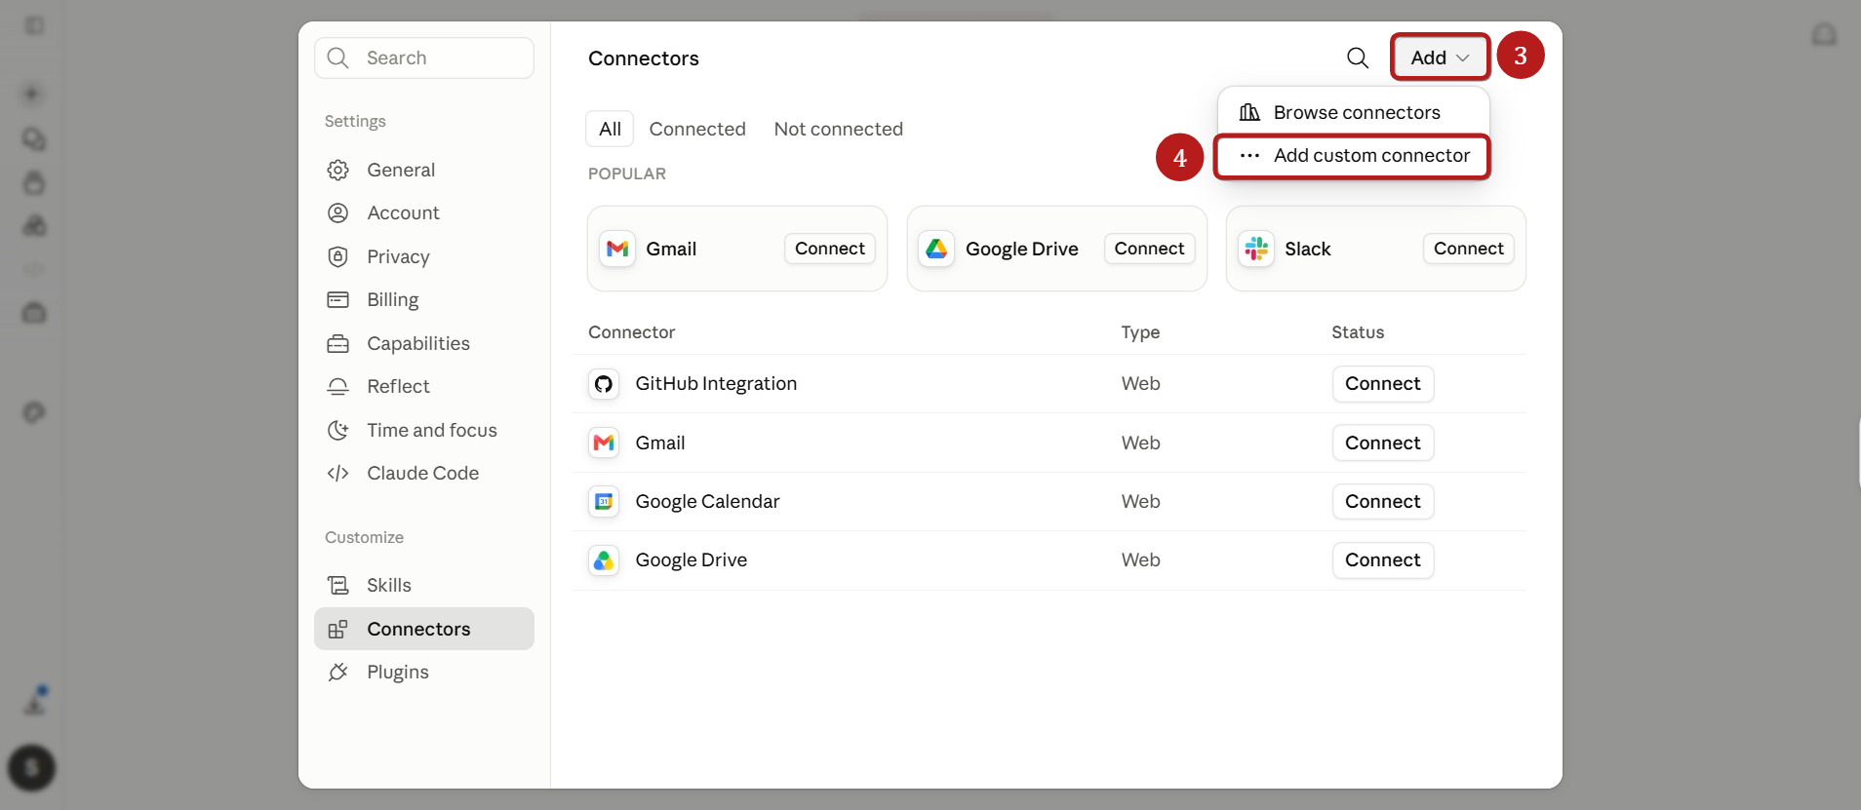Connect the GitHub Integration row
Image resolution: width=1861 pixels, height=810 pixels.
tap(1383, 384)
